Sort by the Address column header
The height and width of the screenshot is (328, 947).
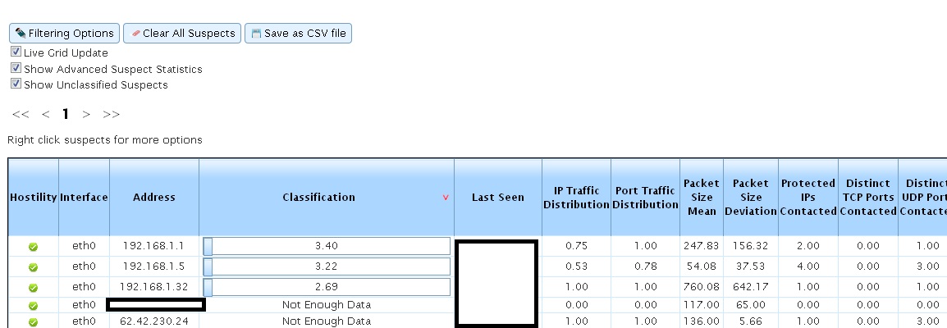[x=154, y=198]
